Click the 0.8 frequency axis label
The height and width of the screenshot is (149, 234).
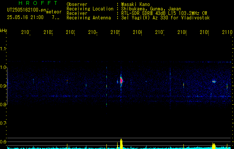(x=3, y=105)
